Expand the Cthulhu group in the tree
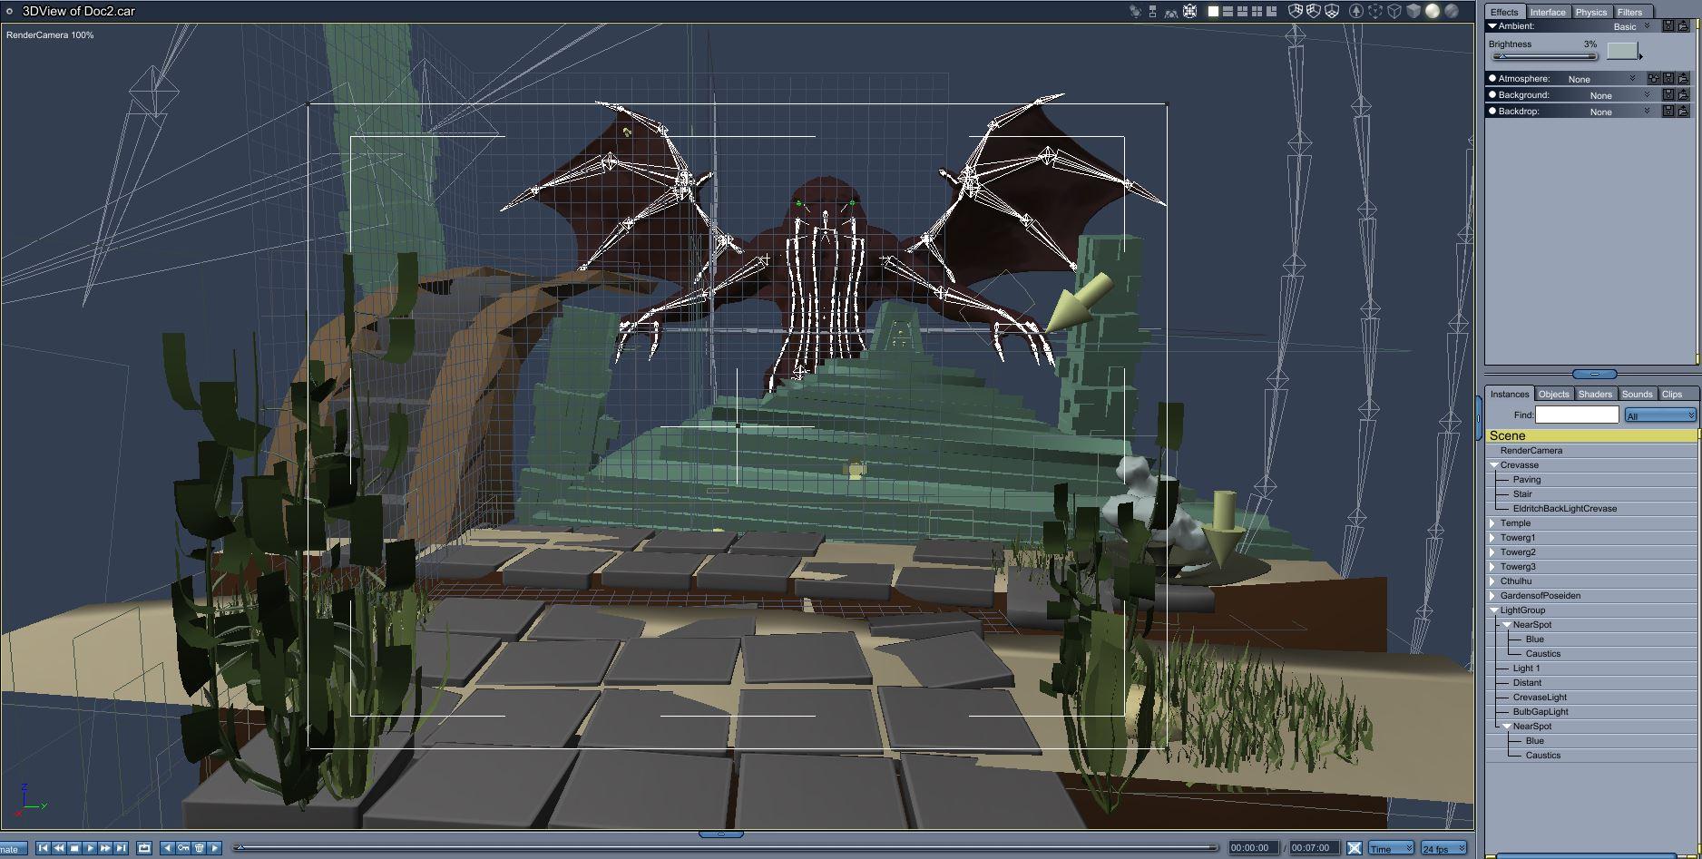 [x=1492, y=581]
